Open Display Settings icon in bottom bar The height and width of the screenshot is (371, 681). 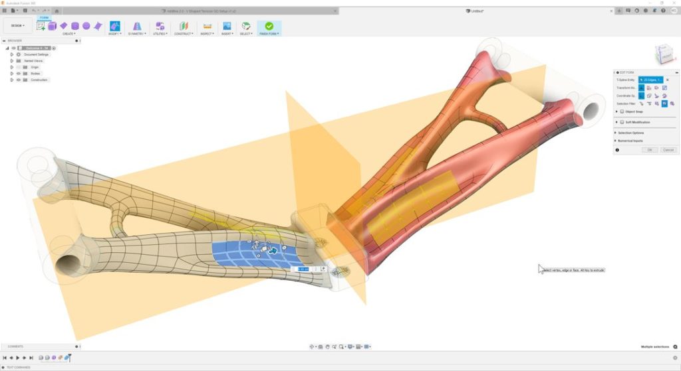pyautogui.click(x=350, y=346)
